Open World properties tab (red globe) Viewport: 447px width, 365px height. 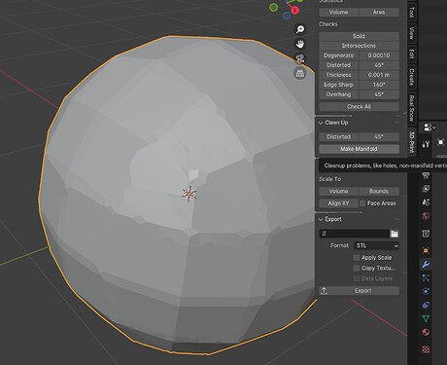426,216
